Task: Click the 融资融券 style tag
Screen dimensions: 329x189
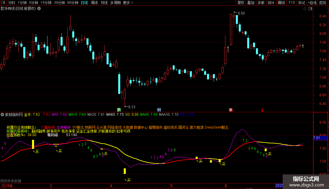Action: coord(38,131)
